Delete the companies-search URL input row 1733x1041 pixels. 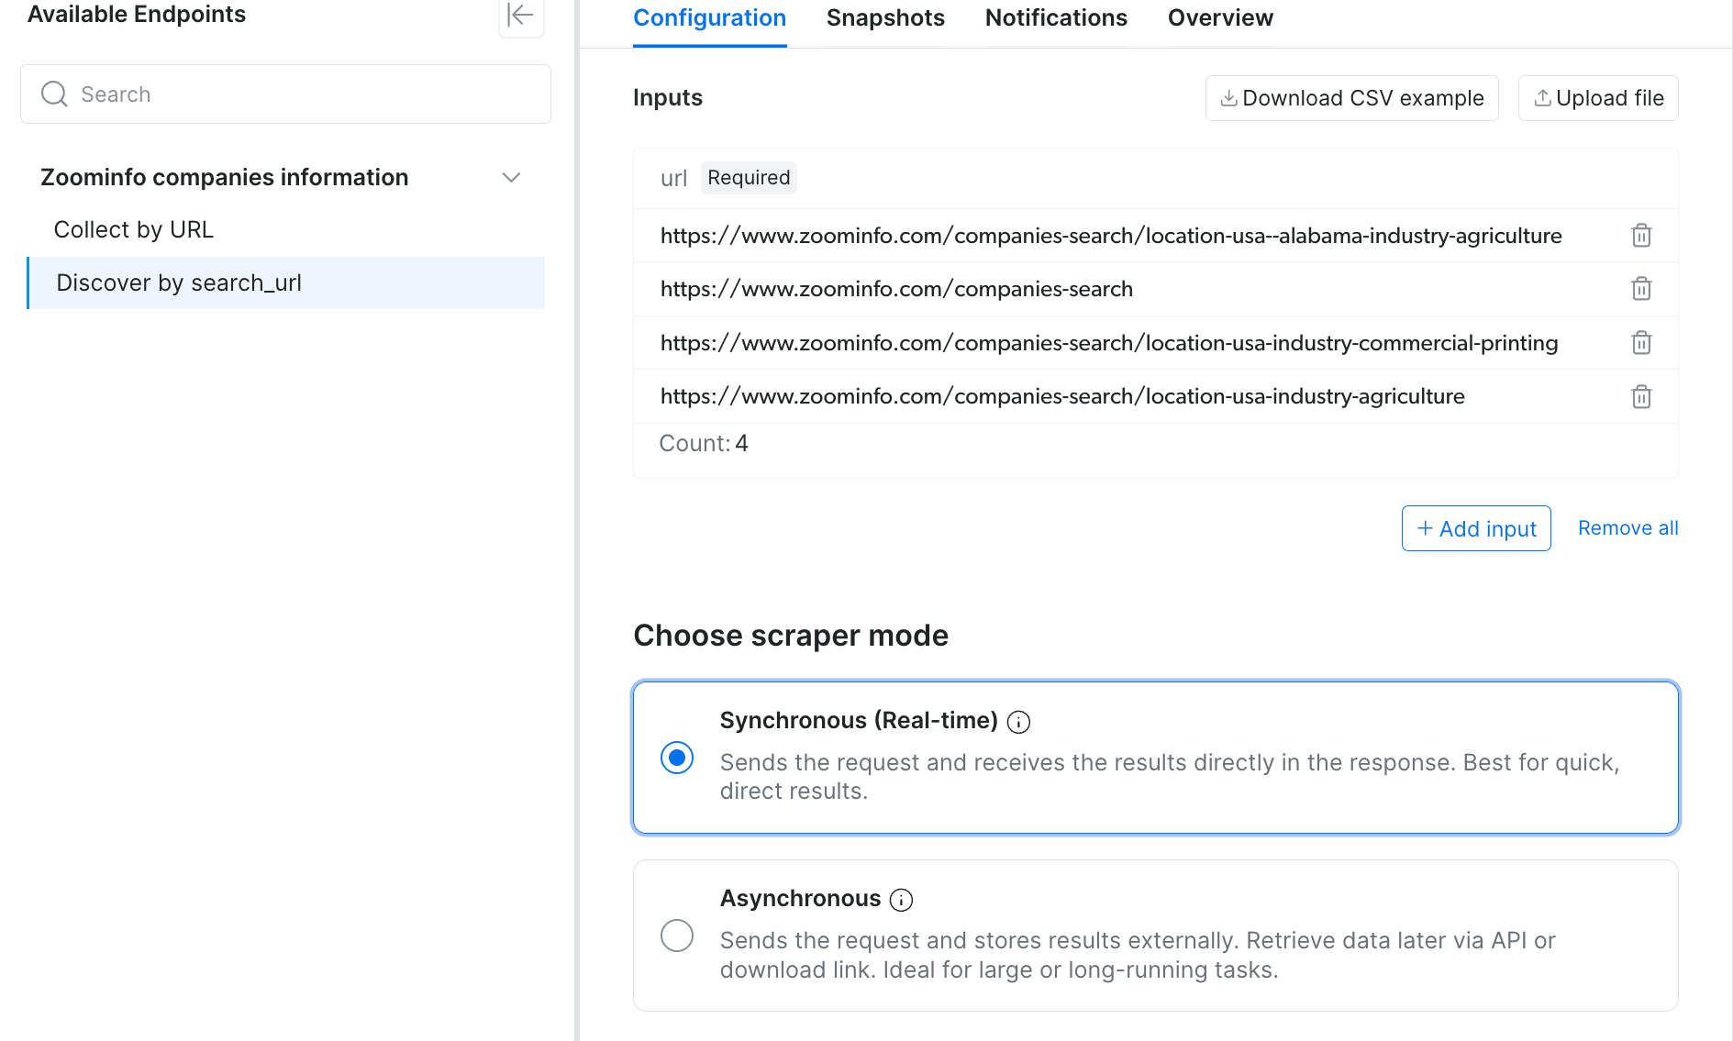tap(1641, 289)
